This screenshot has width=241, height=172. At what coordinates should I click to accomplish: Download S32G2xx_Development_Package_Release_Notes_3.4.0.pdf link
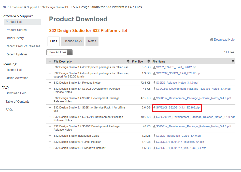(x=194, y=89)
